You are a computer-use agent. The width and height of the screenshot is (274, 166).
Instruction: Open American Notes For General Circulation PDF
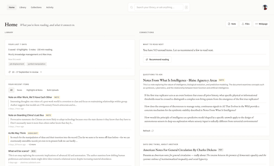tap(180, 150)
